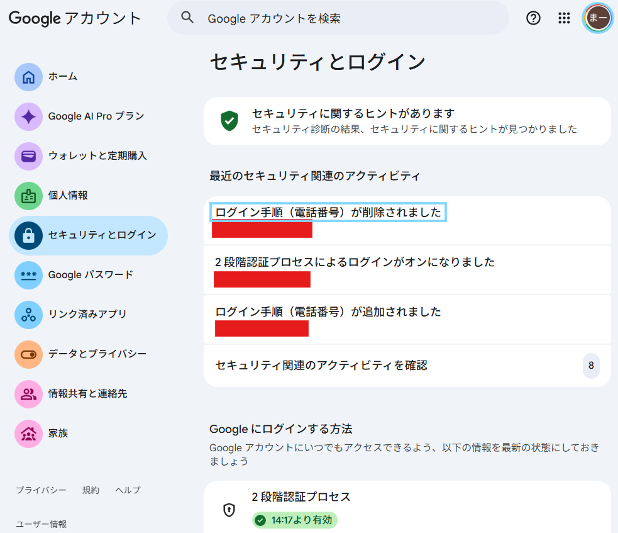Go to 個人情報 section
This screenshot has width=618, height=533.
tap(88, 196)
